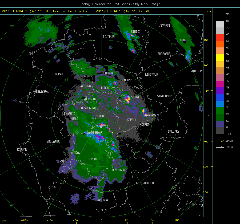Click the 80 value atop the dBZ legend
Image resolution: width=240 pixels, height=224 pixels.
[x=228, y=21]
